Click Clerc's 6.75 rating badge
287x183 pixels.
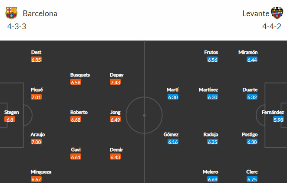[252, 179]
